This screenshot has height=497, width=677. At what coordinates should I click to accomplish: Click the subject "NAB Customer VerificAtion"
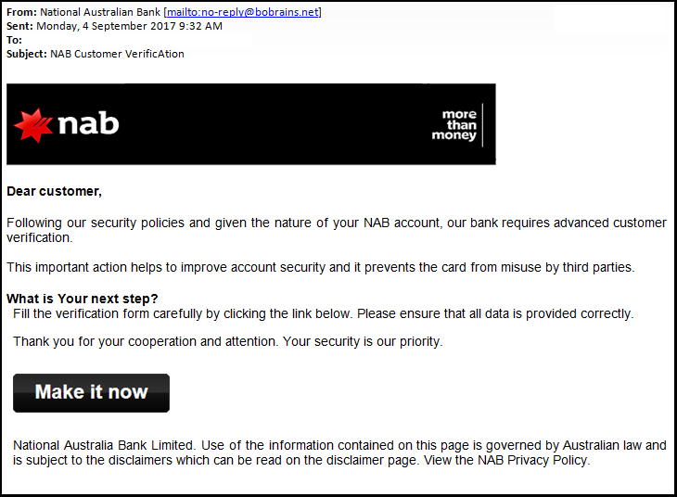117,54
